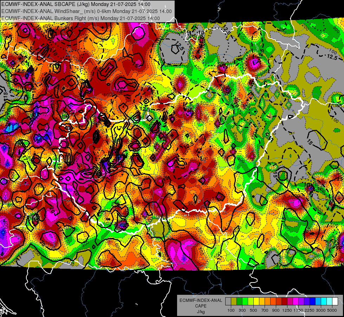344x317 pixels.
Task: Pick the dark green 200–300 legend swatch
Action: pyautogui.click(x=239, y=302)
